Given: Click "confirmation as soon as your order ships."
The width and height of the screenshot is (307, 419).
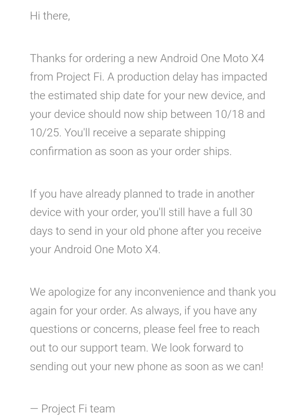Looking at the screenshot, I should tap(131, 151).
